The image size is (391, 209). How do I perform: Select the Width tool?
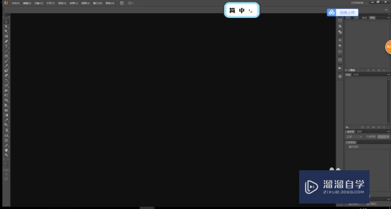tap(7, 90)
